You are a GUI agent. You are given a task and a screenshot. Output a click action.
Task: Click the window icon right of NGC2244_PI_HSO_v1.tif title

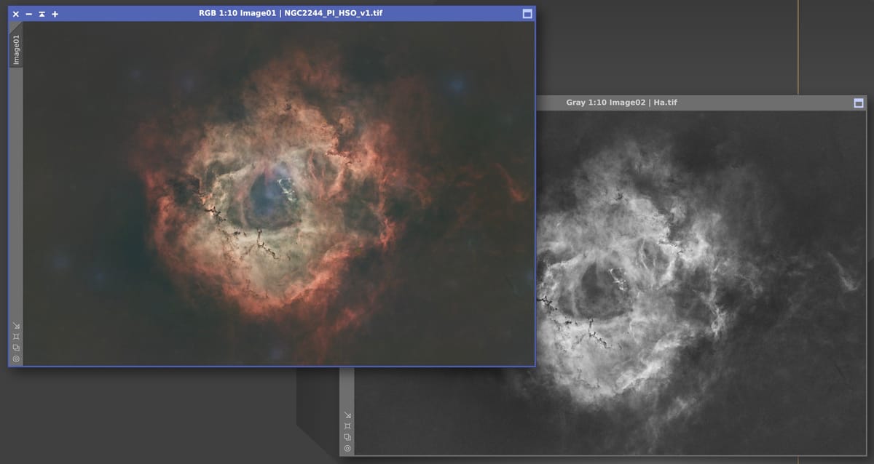527,14
